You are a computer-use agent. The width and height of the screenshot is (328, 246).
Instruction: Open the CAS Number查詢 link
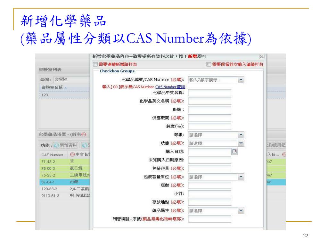pyautogui.click(x=170, y=87)
